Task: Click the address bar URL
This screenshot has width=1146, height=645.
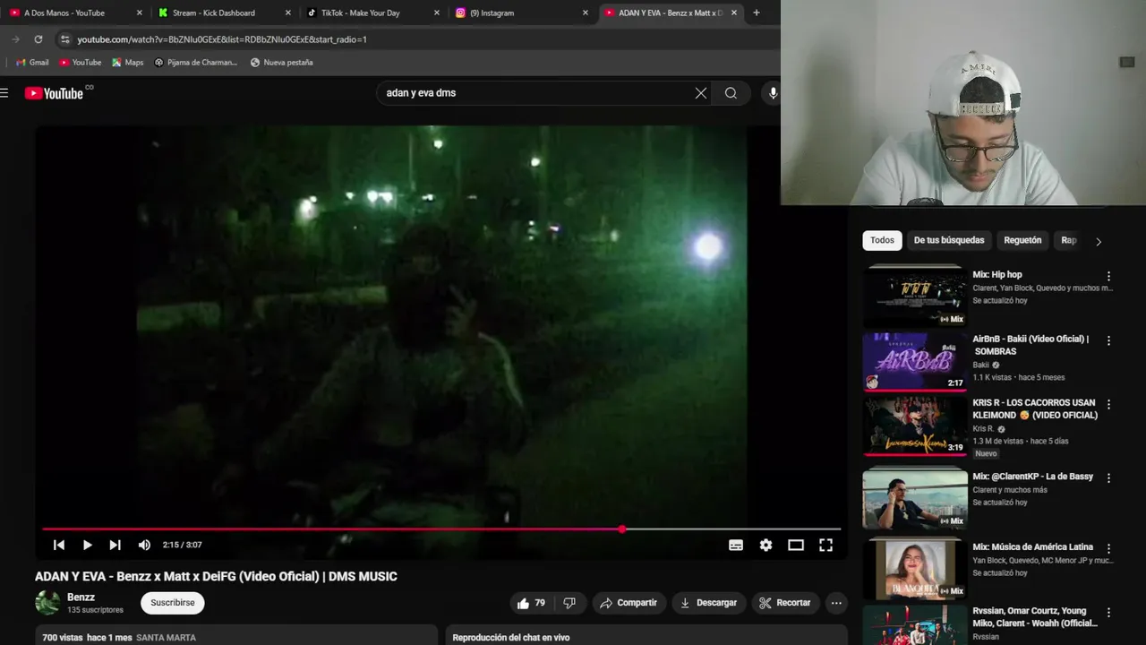Action: [222, 39]
